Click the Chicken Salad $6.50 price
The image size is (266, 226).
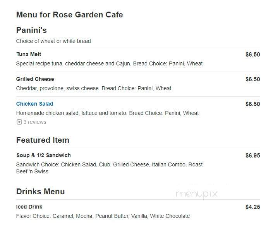tap(252, 104)
